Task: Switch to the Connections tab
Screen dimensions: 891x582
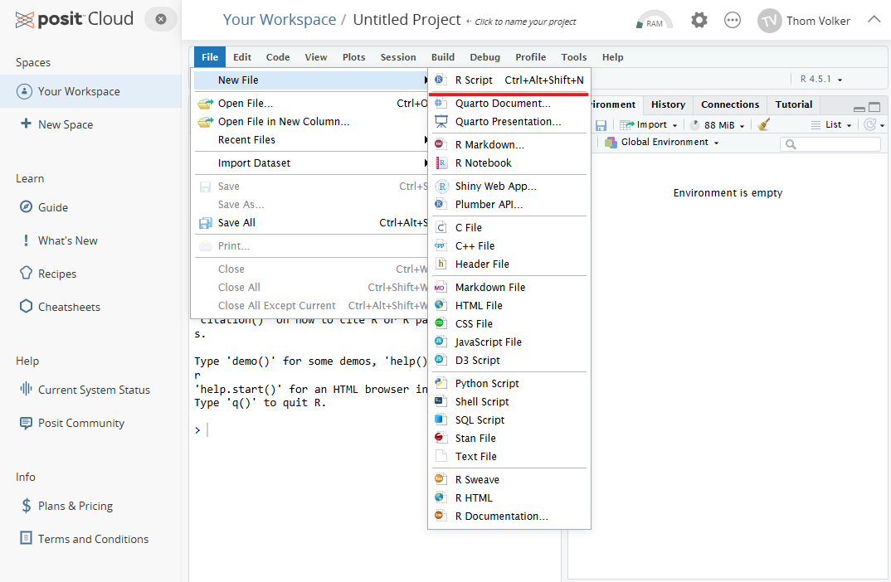Action: click(x=730, y=104)
